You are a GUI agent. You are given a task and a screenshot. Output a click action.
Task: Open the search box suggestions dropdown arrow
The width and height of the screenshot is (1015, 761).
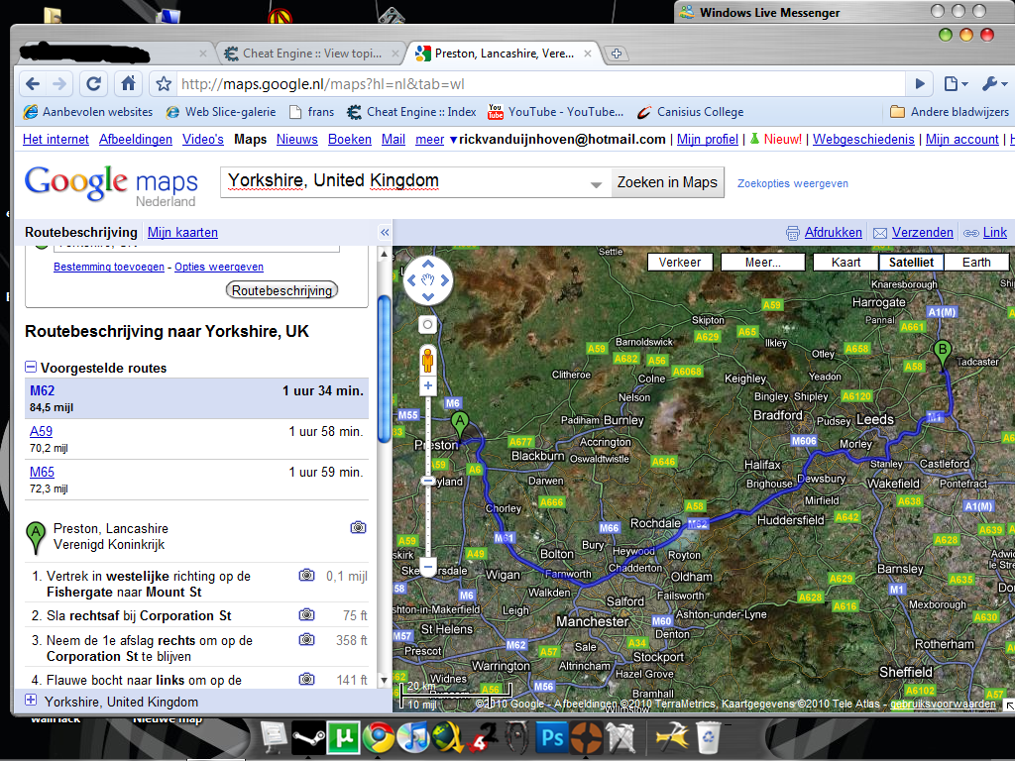596,184
